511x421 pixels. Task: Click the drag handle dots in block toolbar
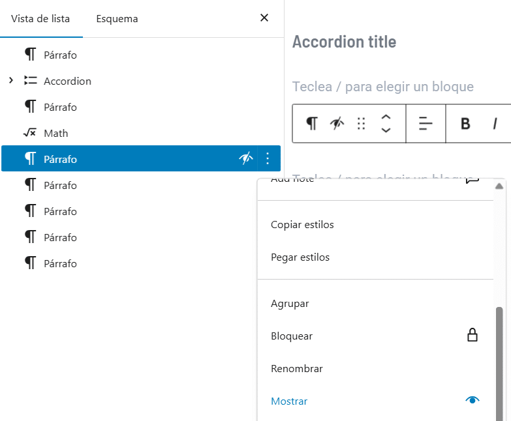pos(361,123)
